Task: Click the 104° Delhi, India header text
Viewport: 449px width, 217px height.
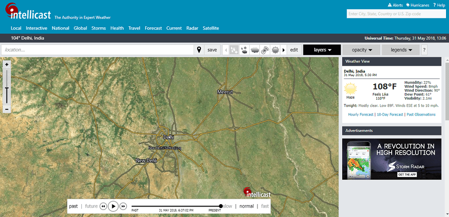Action: click(27, 38)
